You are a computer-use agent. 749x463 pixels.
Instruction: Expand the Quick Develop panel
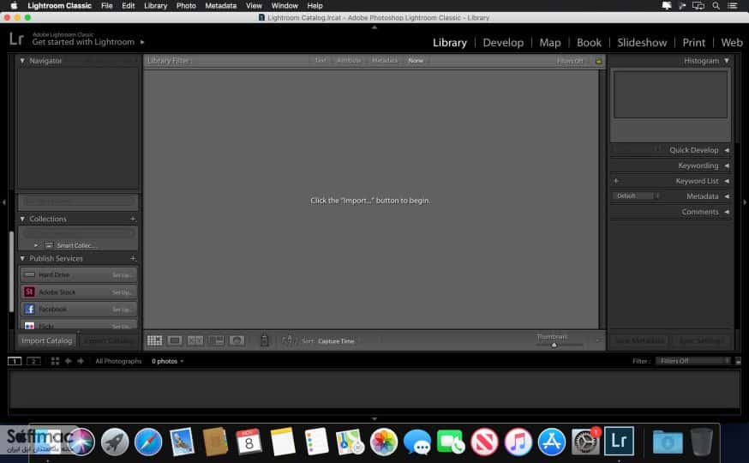[727, 150]
